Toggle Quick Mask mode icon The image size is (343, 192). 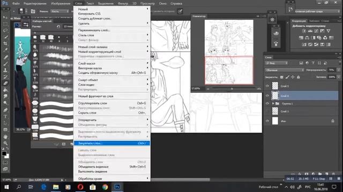5,162
